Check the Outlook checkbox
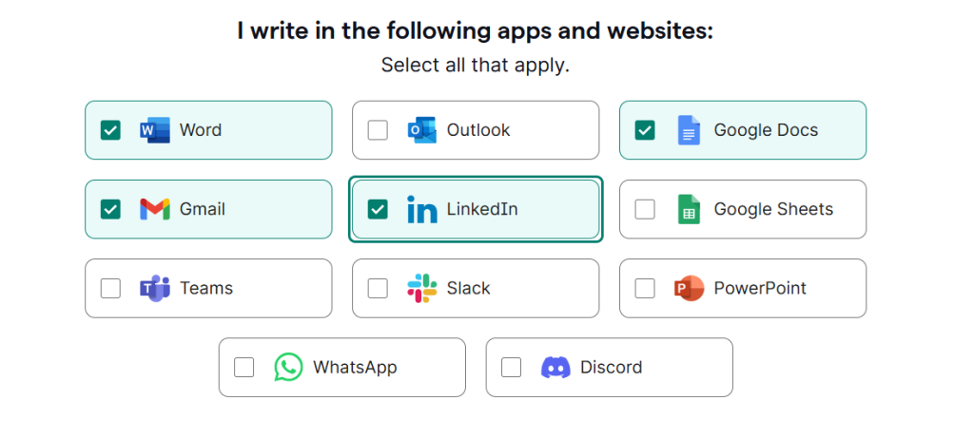Screen dimensions: 974x439 pyautogui.click(x=378, y=130)
